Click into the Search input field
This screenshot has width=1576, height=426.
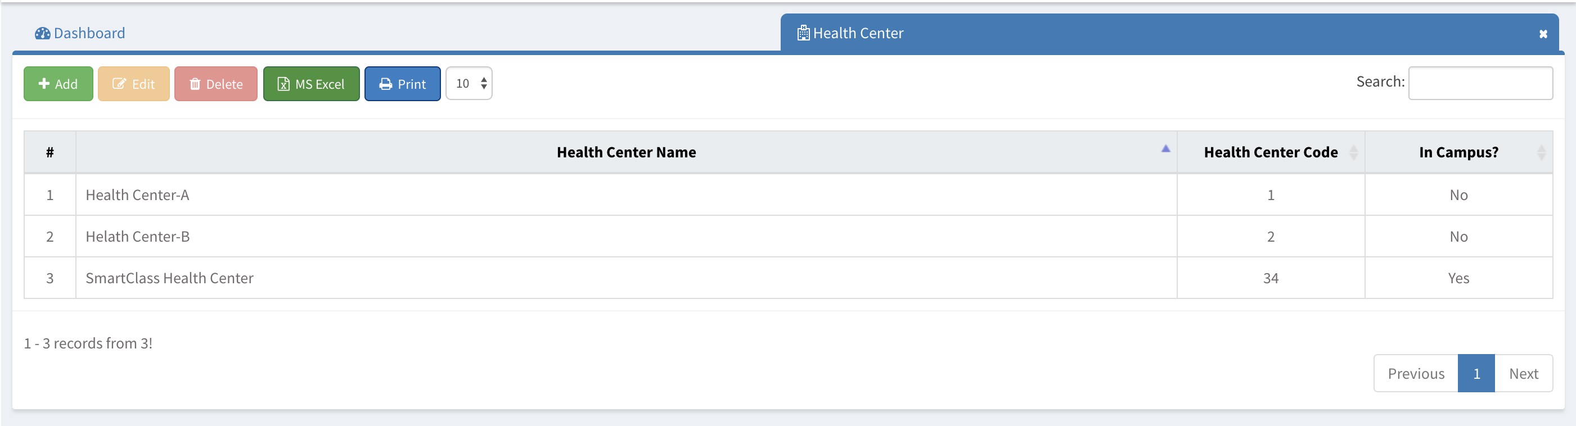tap(1480, 83)
